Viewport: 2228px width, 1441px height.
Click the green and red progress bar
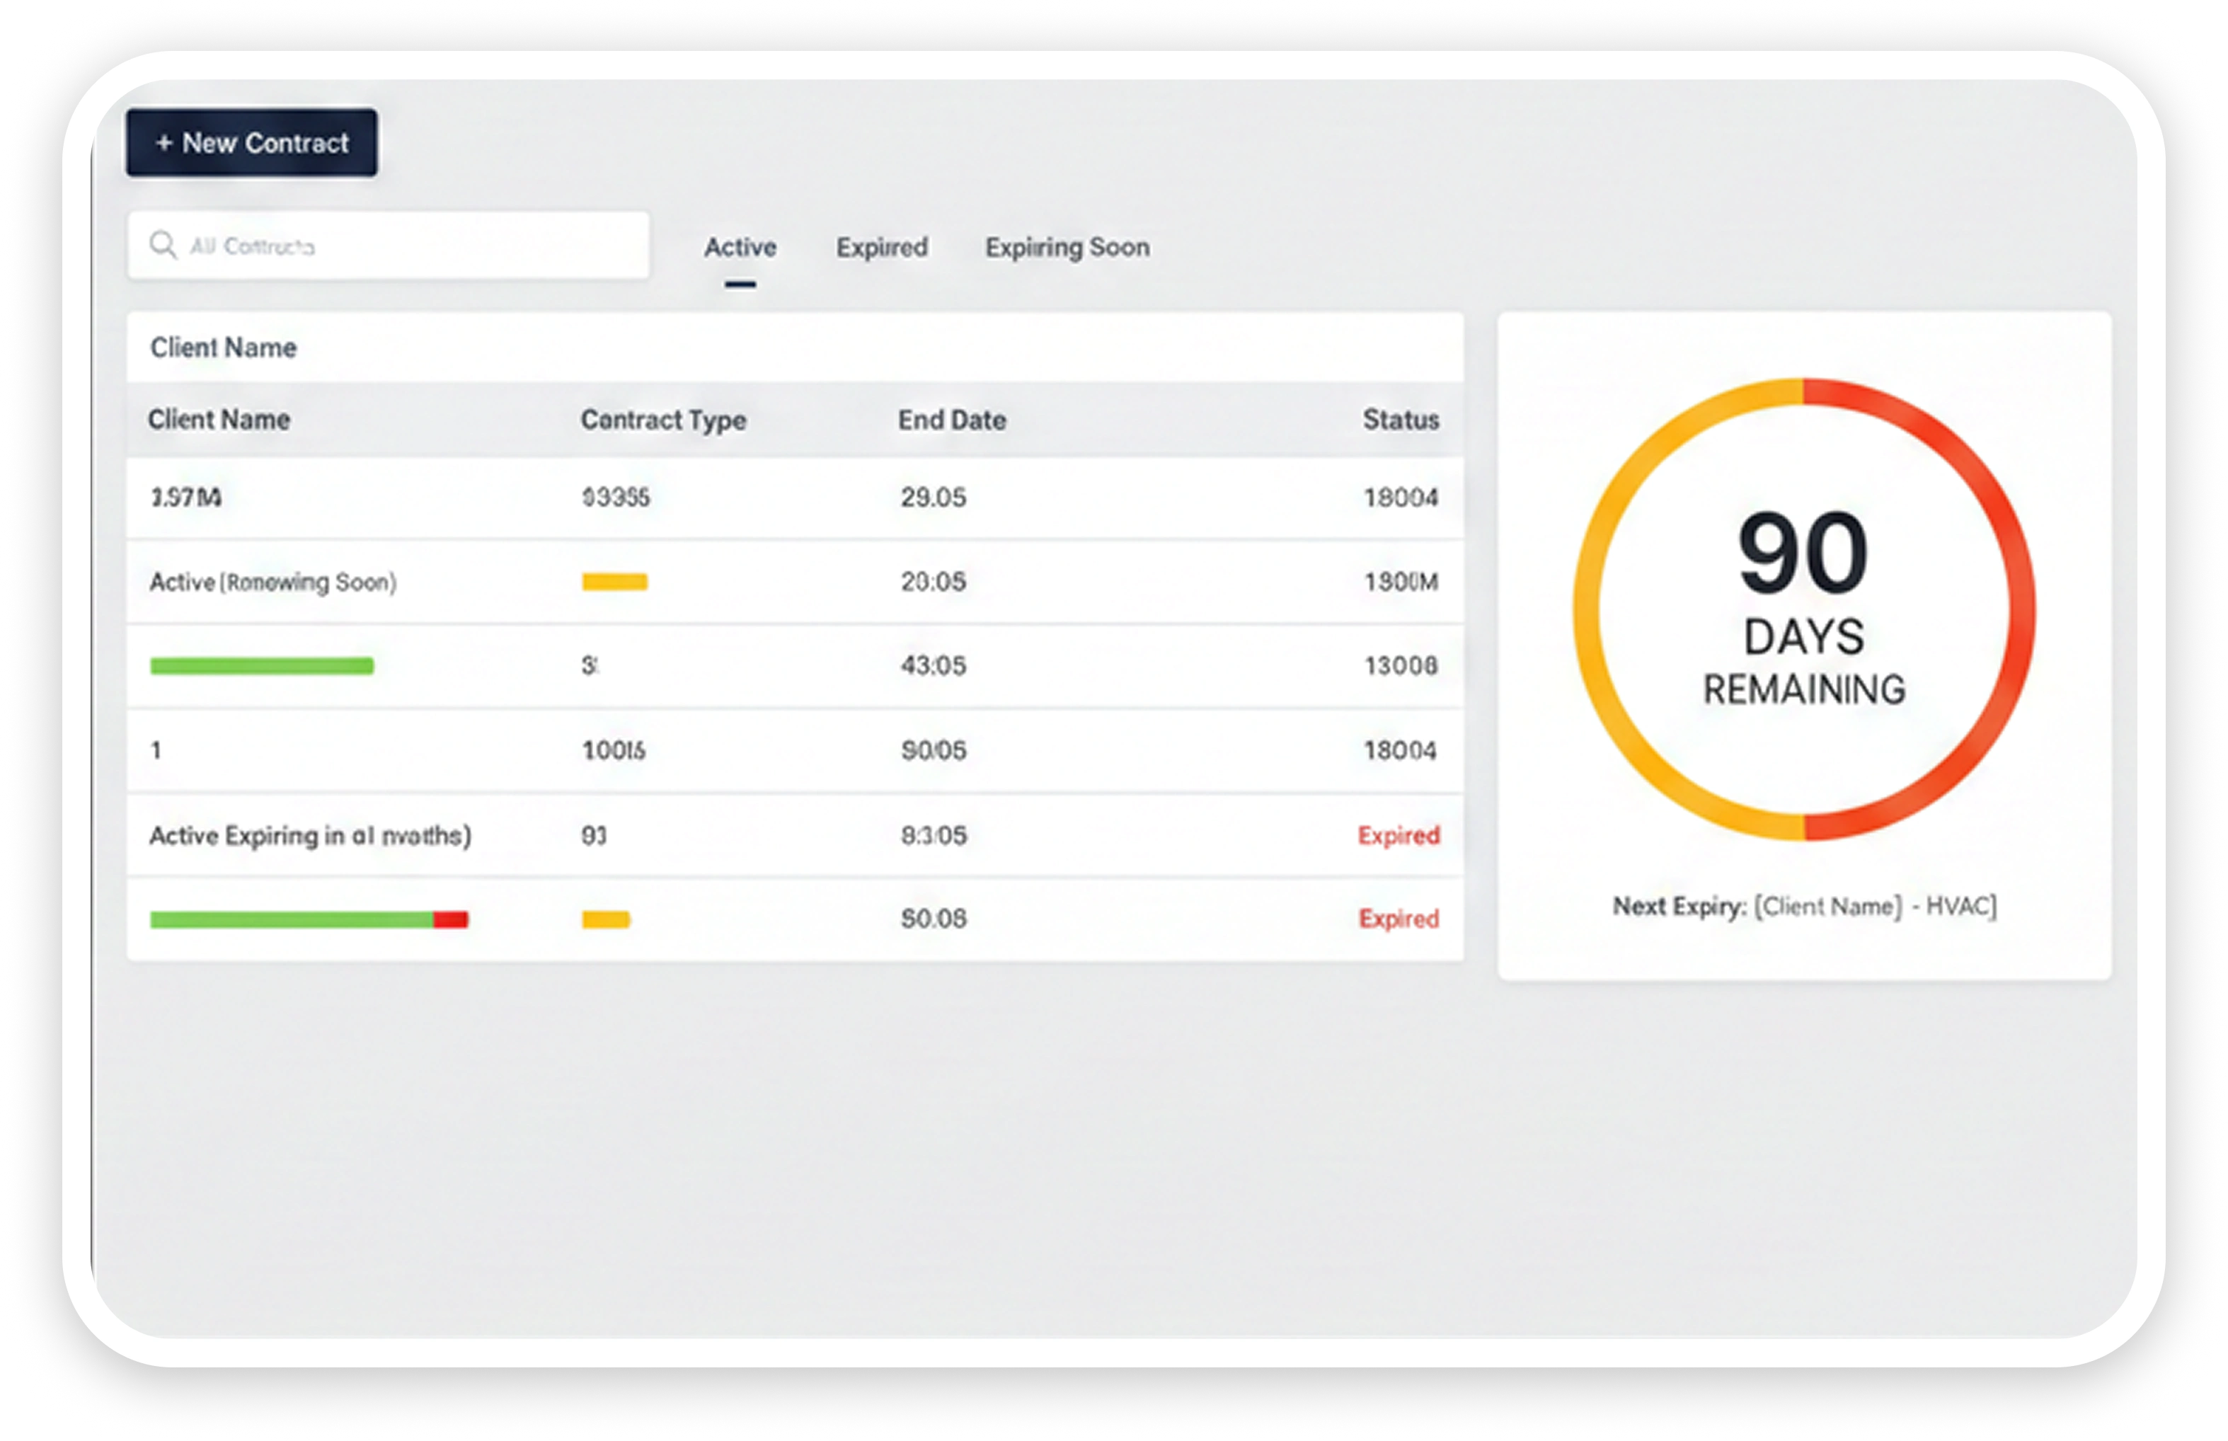pos(309,920)
